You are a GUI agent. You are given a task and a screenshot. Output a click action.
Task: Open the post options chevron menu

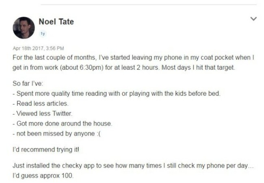(253, 19)
